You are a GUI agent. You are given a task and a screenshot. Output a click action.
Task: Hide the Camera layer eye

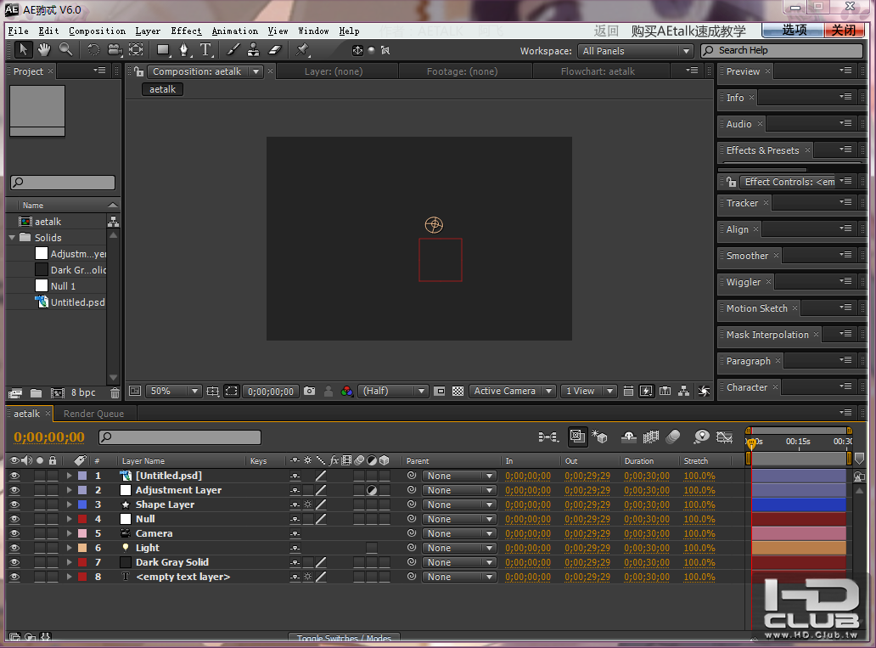14,534
